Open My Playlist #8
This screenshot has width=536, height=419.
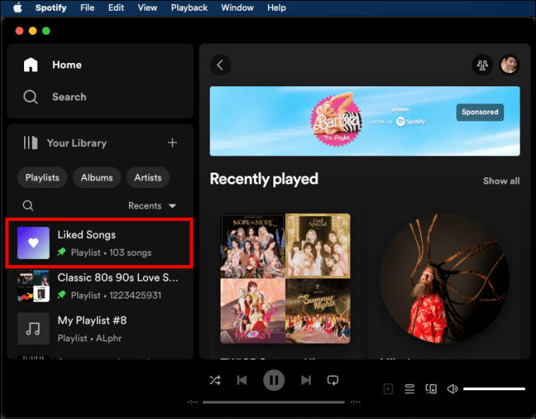(x=99, y=328)
